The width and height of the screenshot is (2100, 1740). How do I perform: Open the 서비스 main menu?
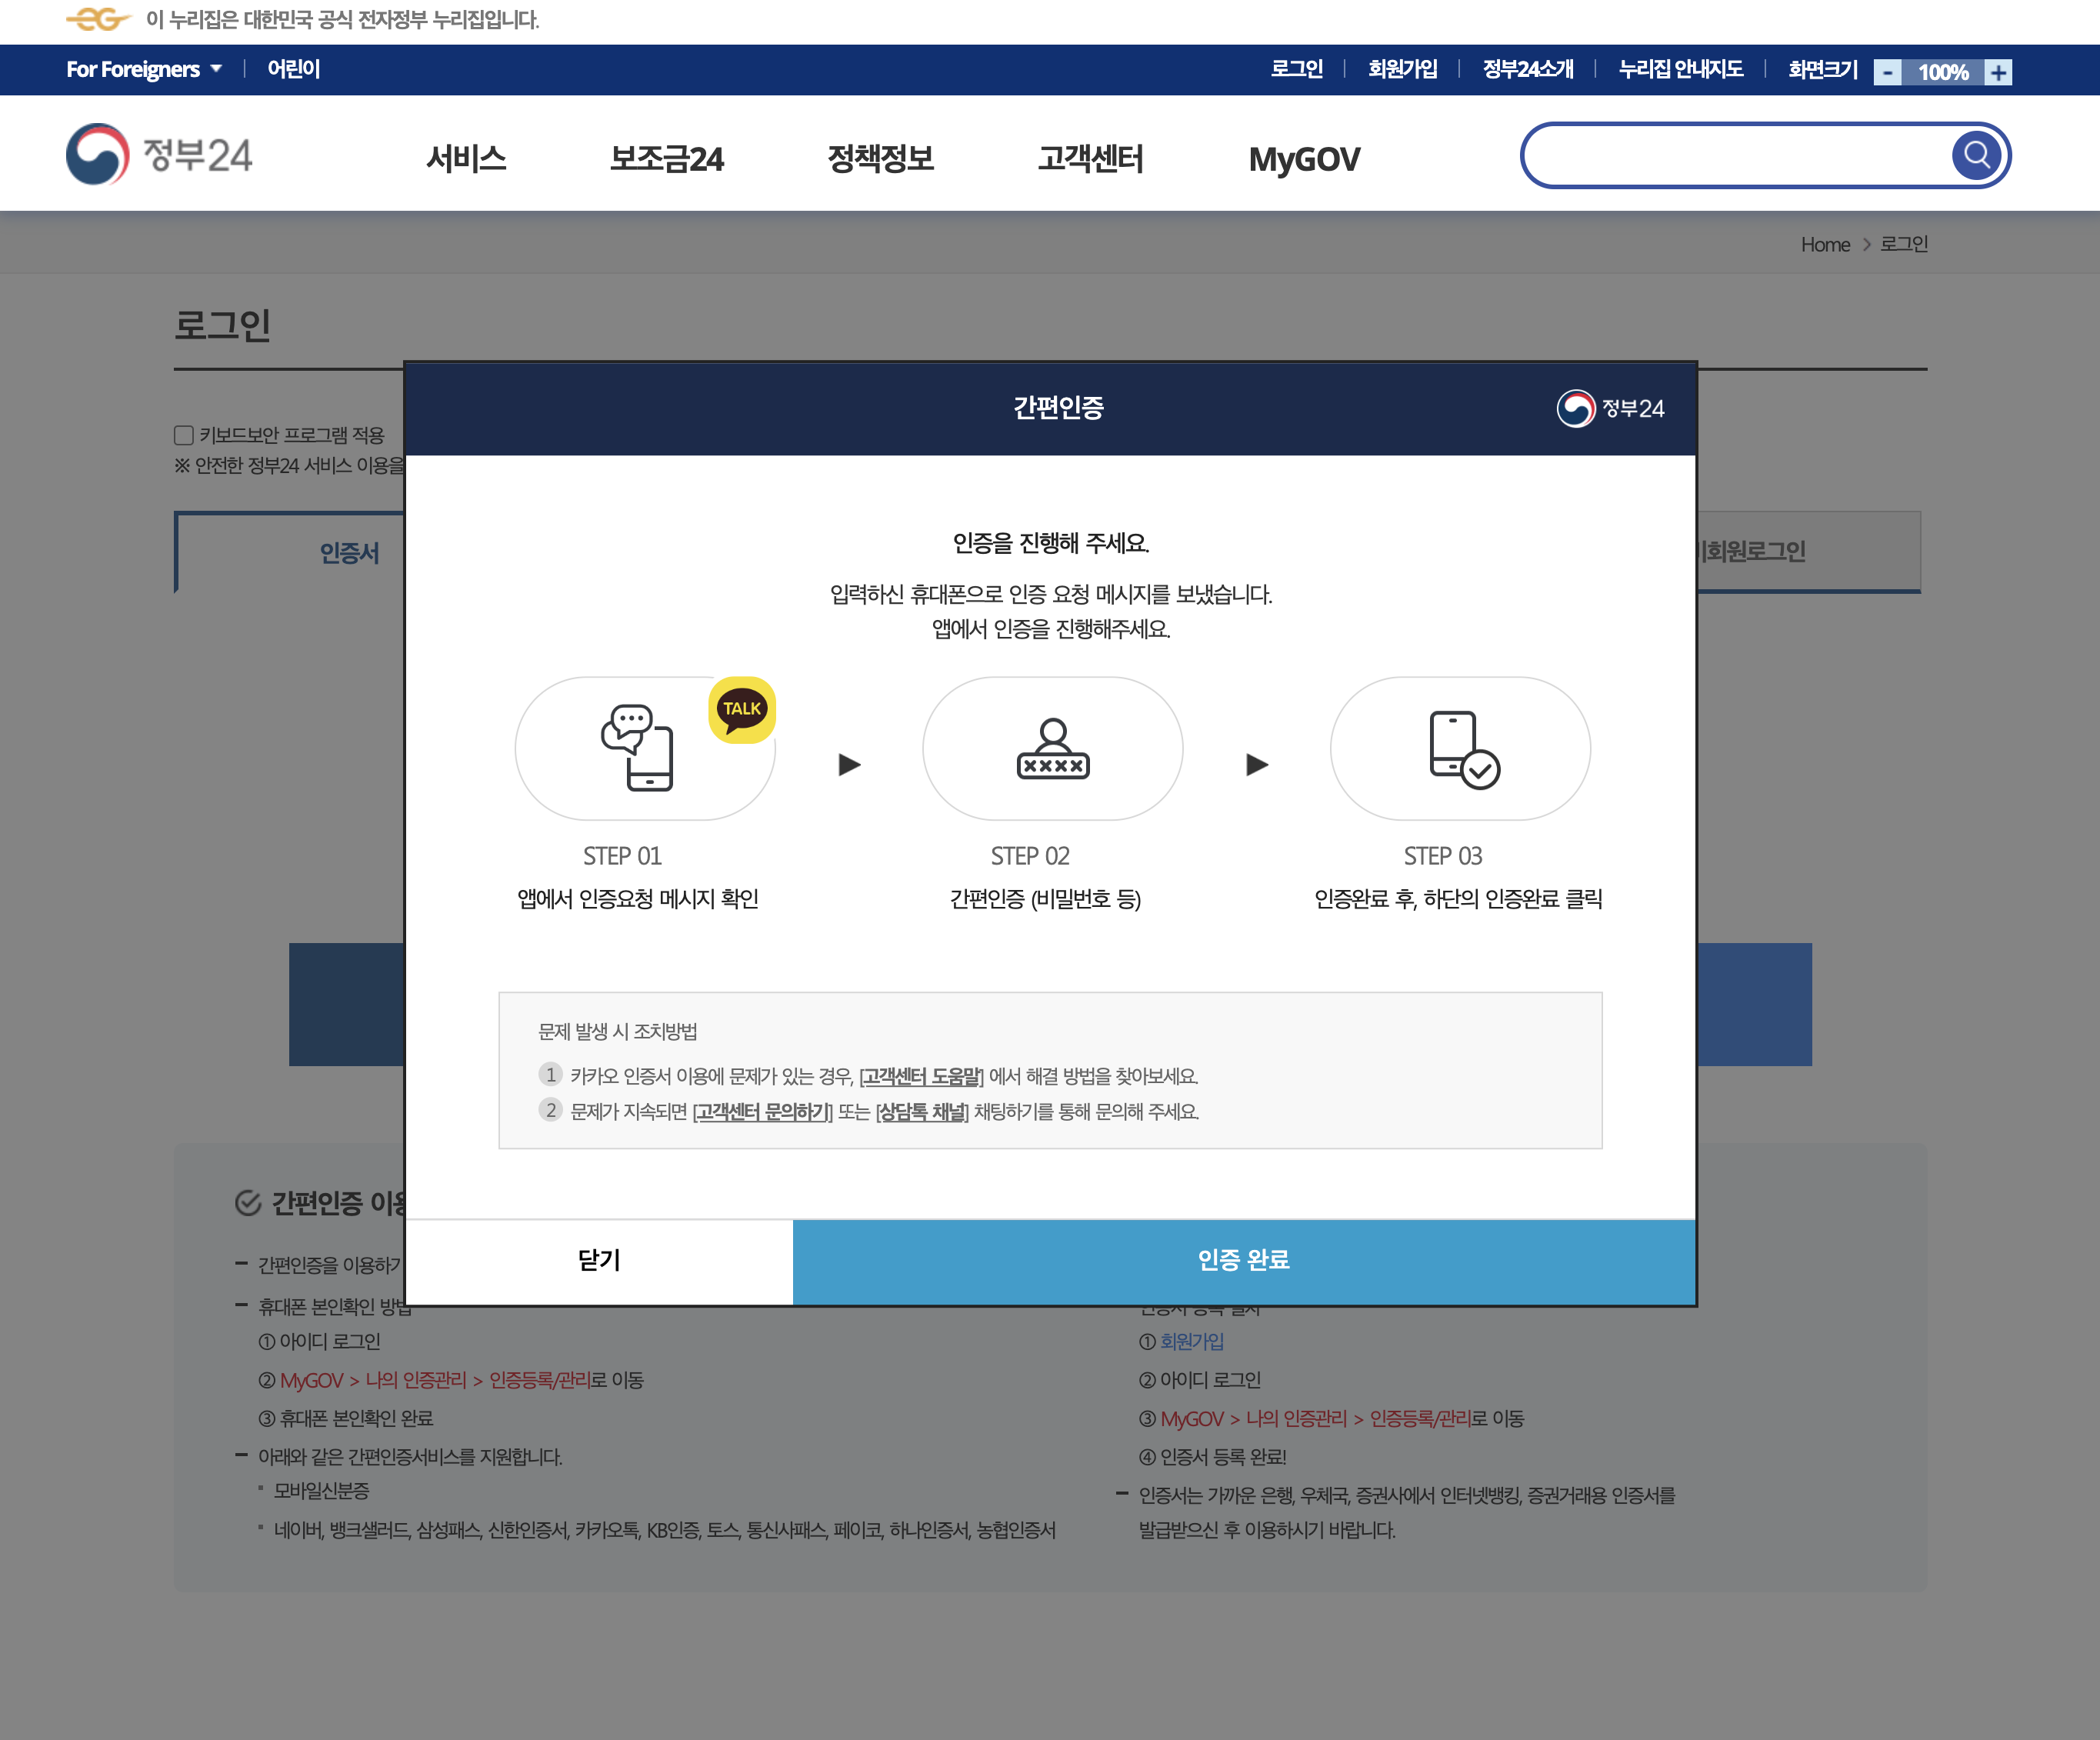point(466,158)
